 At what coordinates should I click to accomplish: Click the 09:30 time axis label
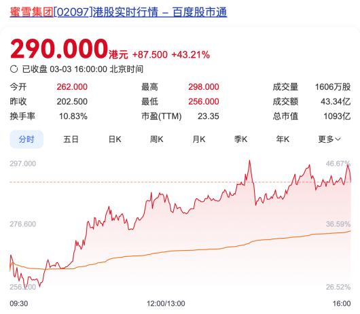(x=19, y=303)
